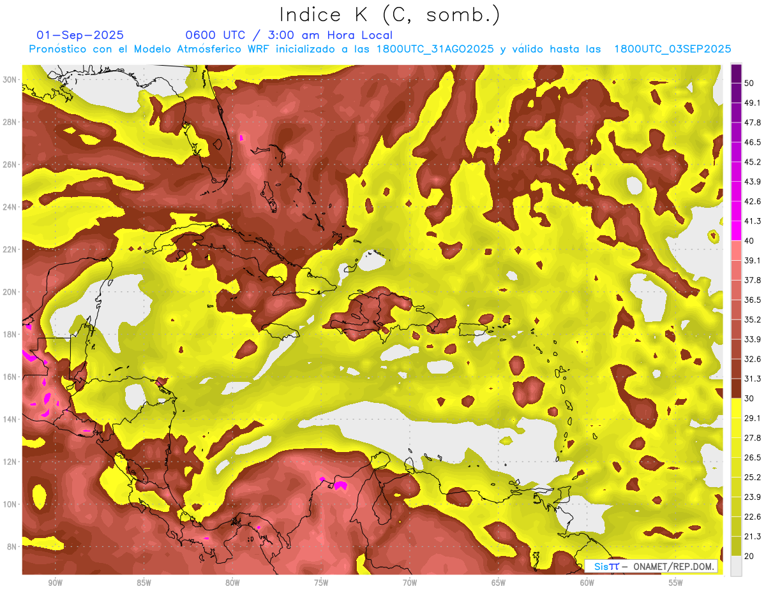Click the colorbar value 40
The image size is (766, 591).
click(x=749, y=241)
